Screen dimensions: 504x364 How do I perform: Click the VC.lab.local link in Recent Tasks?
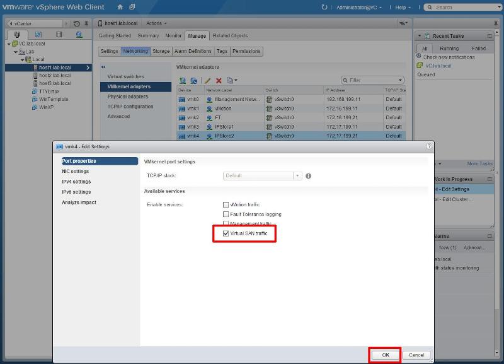[438, 66]
